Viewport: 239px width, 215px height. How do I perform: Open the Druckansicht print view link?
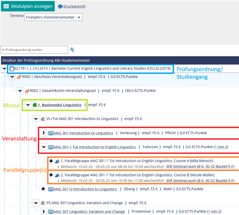[74, 6]
